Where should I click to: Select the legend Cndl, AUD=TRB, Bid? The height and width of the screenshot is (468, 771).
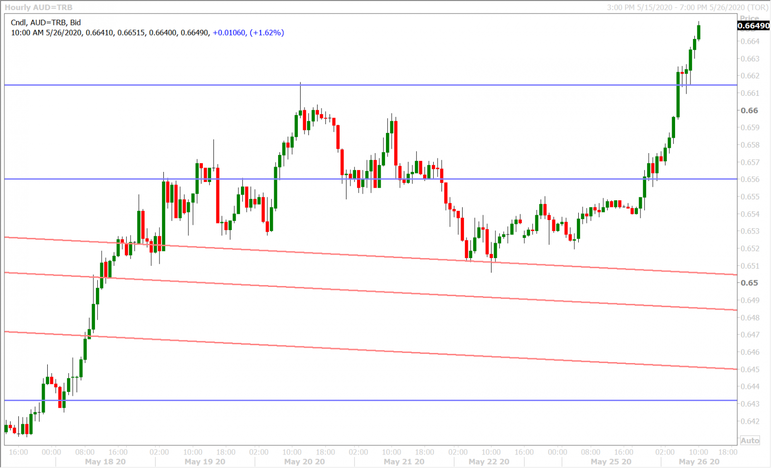pyautogui.click(x=46, y=23)
